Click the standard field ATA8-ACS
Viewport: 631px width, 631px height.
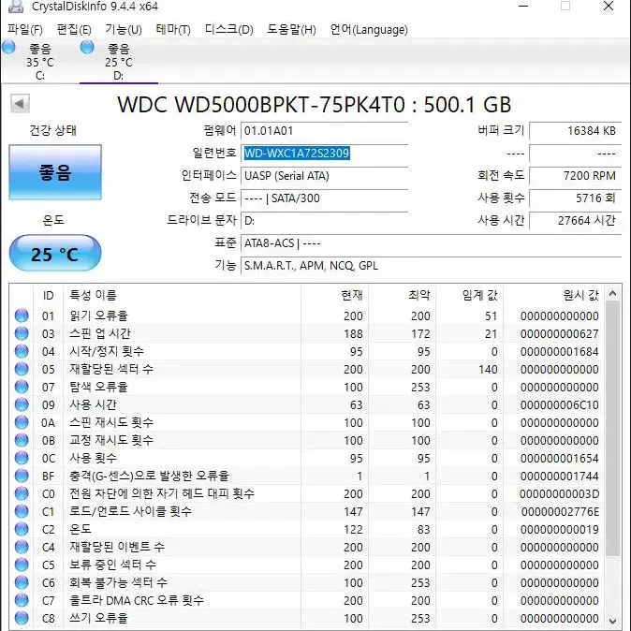[x=432, y=243]
